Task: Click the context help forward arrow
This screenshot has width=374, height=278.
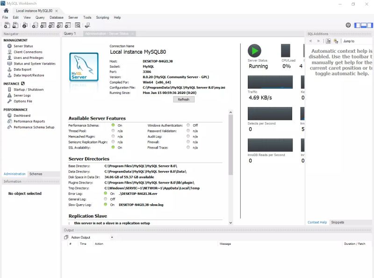Action: [x=319, y=41]
